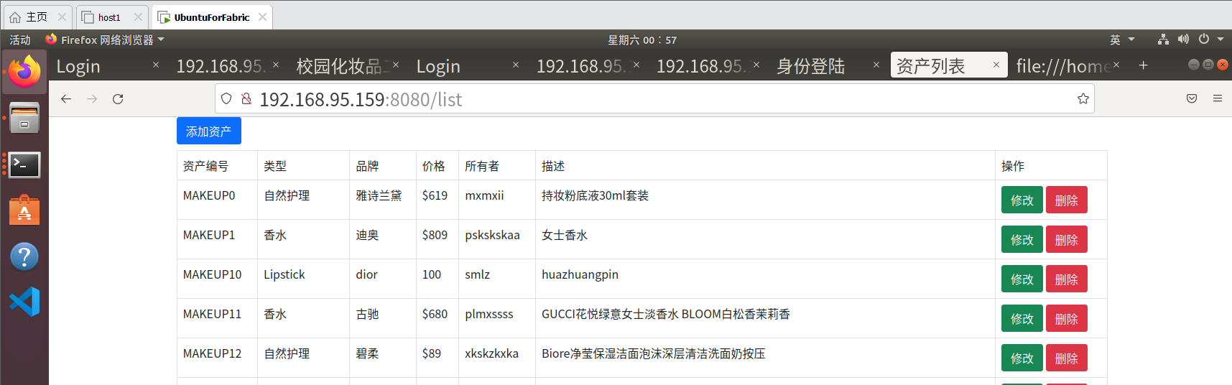
Task: Close the file:///home browser tab
Action: 1116,65
